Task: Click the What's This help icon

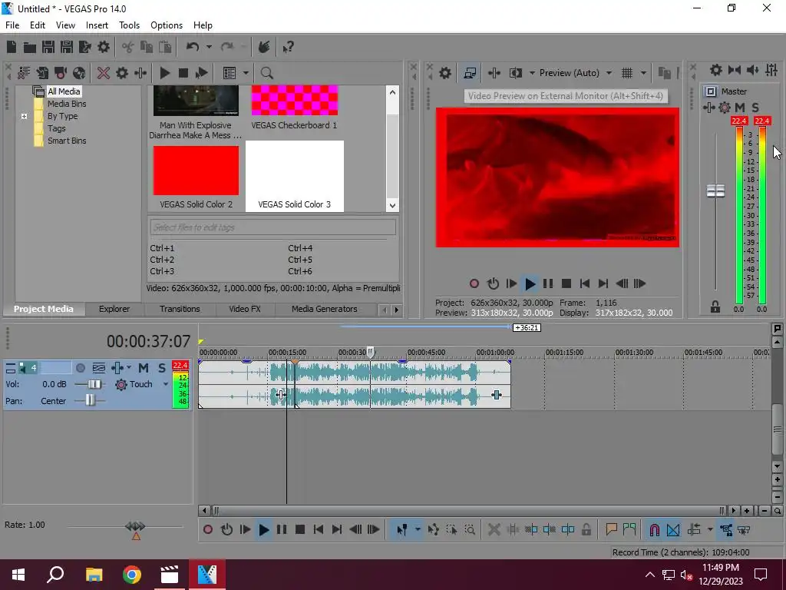Action: point(288,47)
